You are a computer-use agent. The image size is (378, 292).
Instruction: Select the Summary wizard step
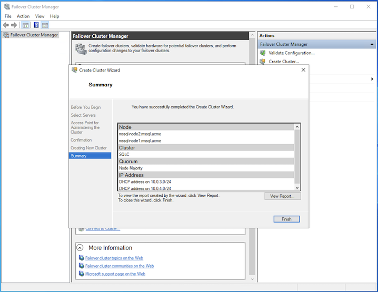pyautogui.click(x=90, y=156)
